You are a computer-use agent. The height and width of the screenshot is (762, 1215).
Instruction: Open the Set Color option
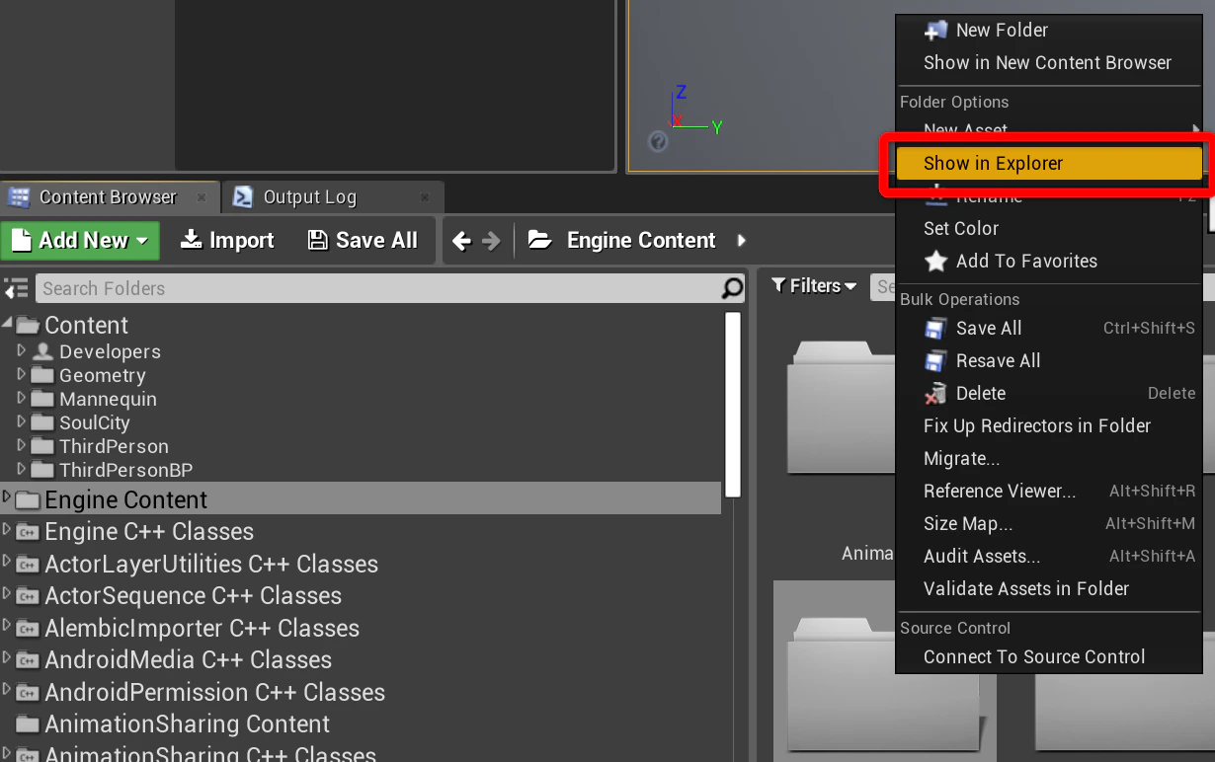point(961,228)
